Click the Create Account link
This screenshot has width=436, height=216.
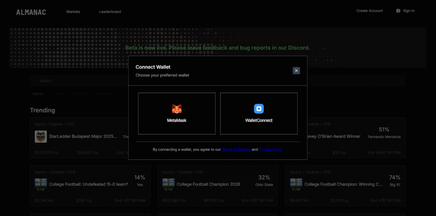click(369, 11)
